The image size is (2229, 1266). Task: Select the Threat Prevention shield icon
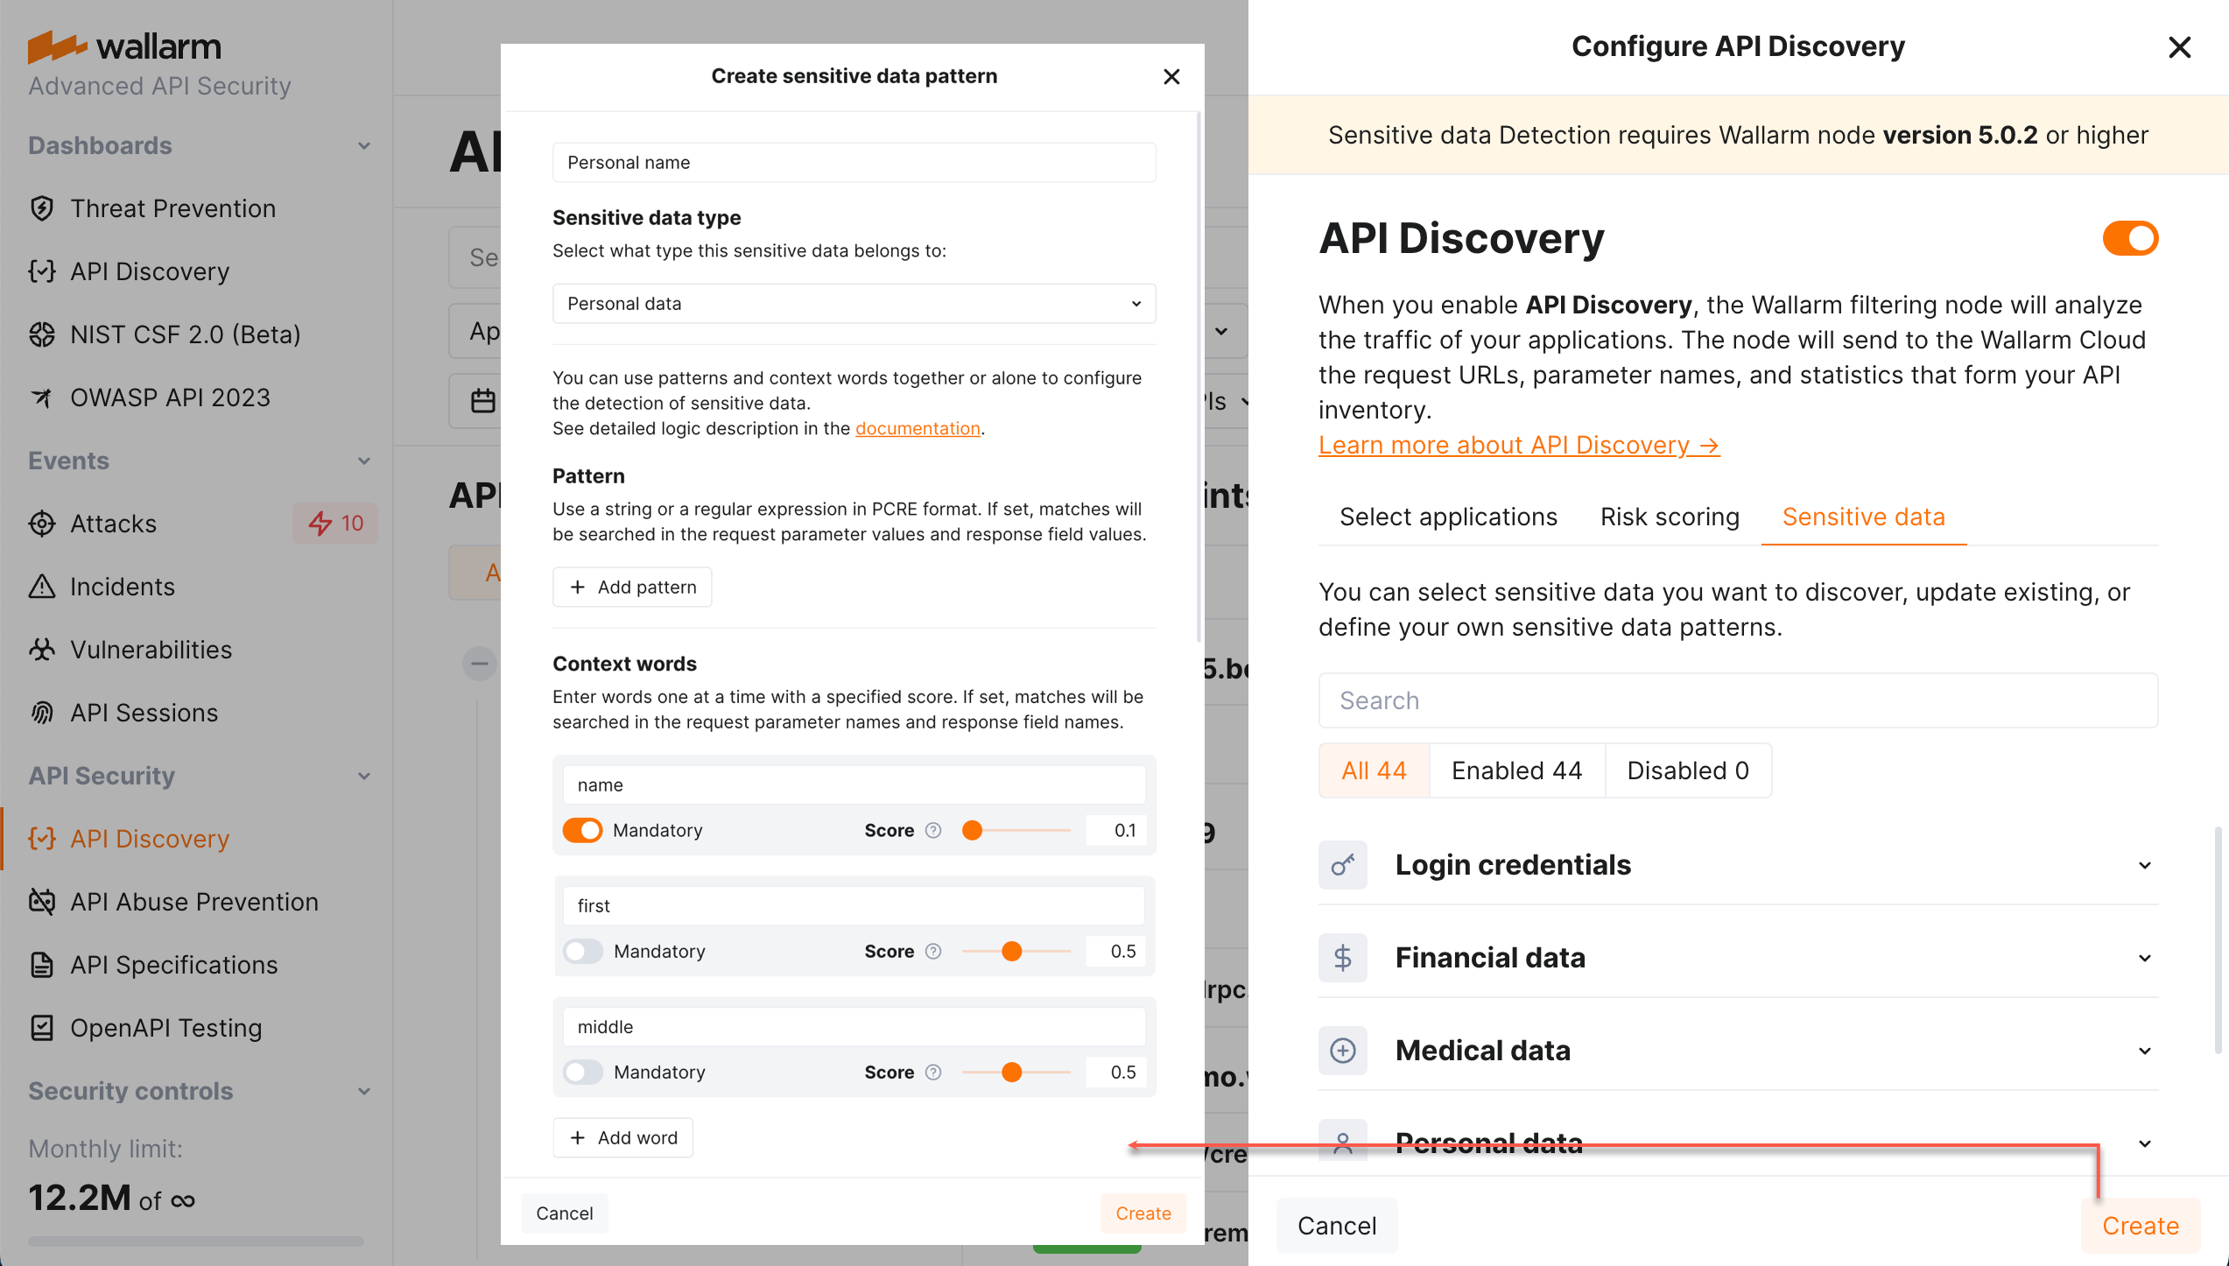pyautogui.click(x=41, y=208)
